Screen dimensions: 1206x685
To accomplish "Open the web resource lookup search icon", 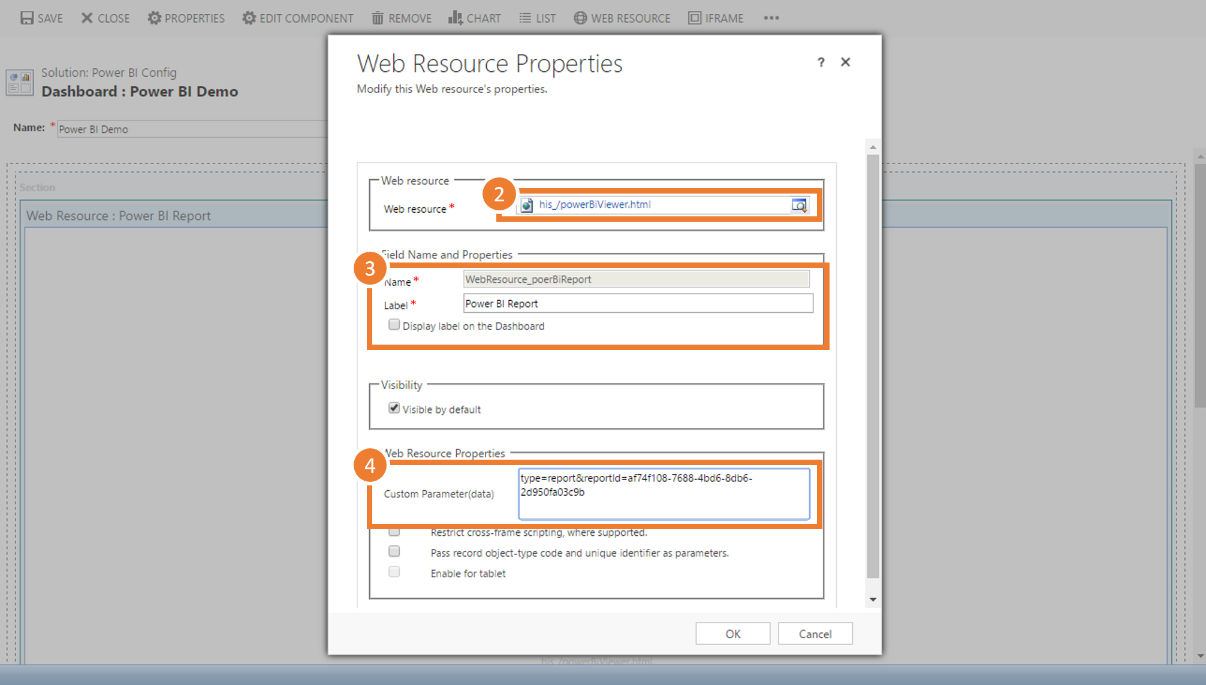I will [799, 205].
